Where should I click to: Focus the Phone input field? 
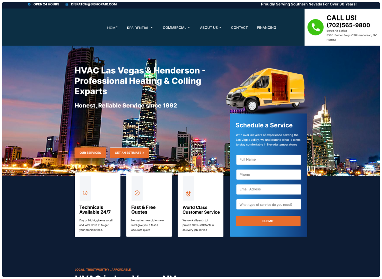coord(268,174)
